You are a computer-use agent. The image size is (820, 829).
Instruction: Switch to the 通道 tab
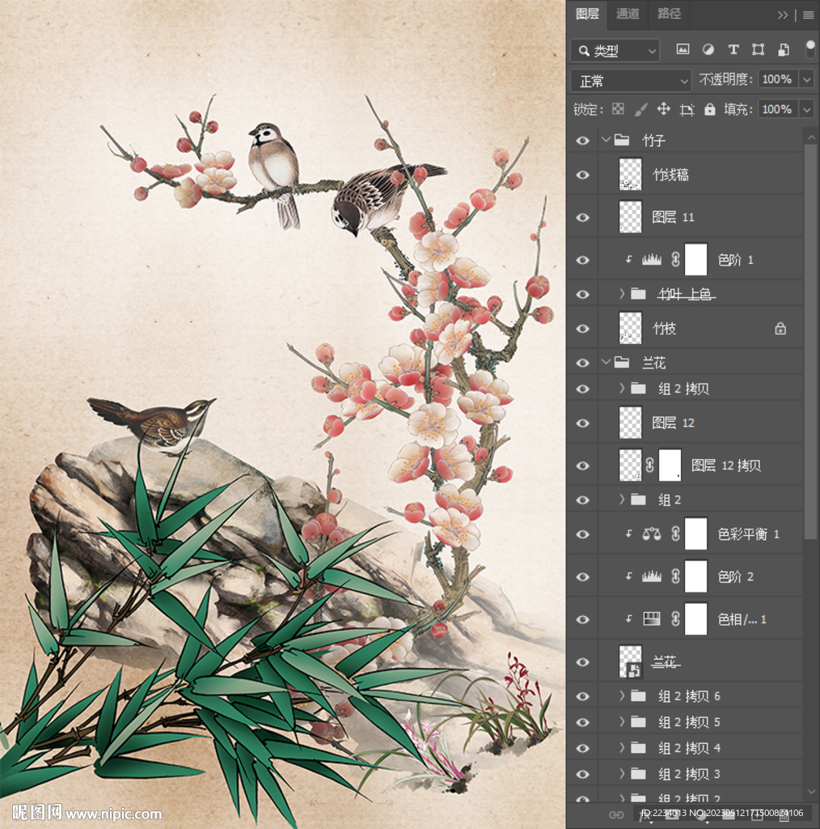pyautogui.click(x=628, y=14)
